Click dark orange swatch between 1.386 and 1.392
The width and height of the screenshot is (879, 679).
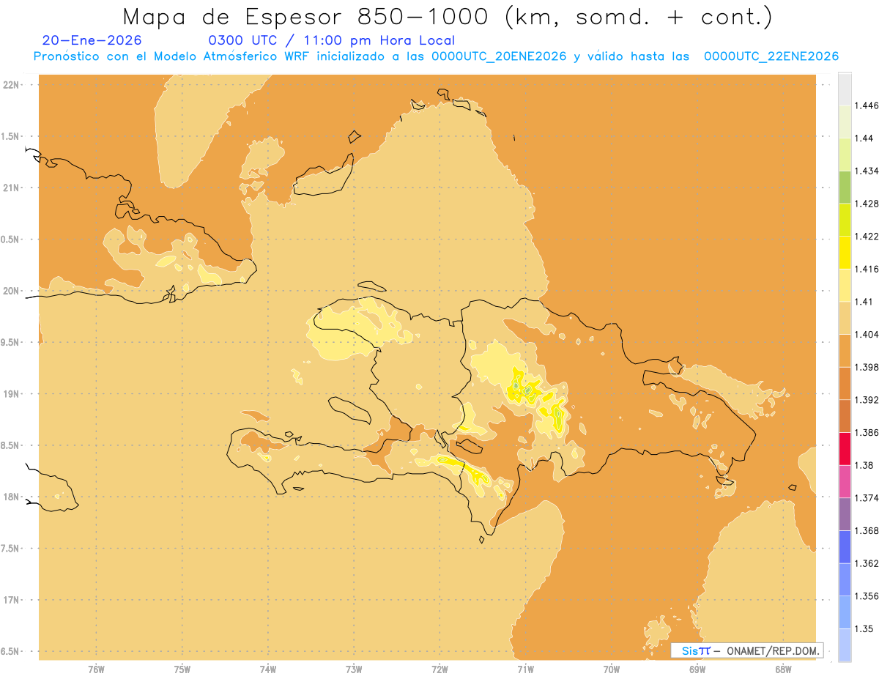tap(845, 416)
